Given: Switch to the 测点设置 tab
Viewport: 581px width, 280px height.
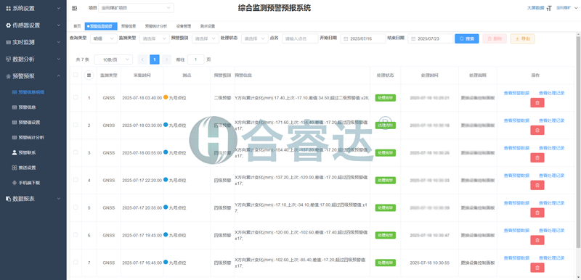Looking at the screenshot, I should tap(208, 26).
